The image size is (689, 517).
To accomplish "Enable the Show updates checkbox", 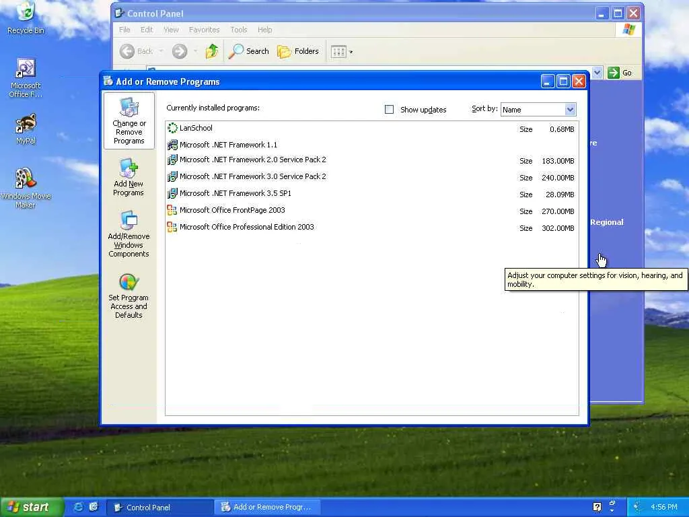I will click(x=389, y=110).
